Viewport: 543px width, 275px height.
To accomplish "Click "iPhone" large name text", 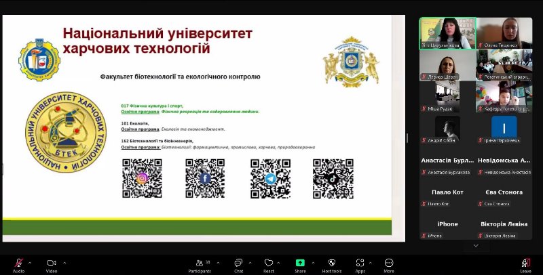I will tap(447, 224).
